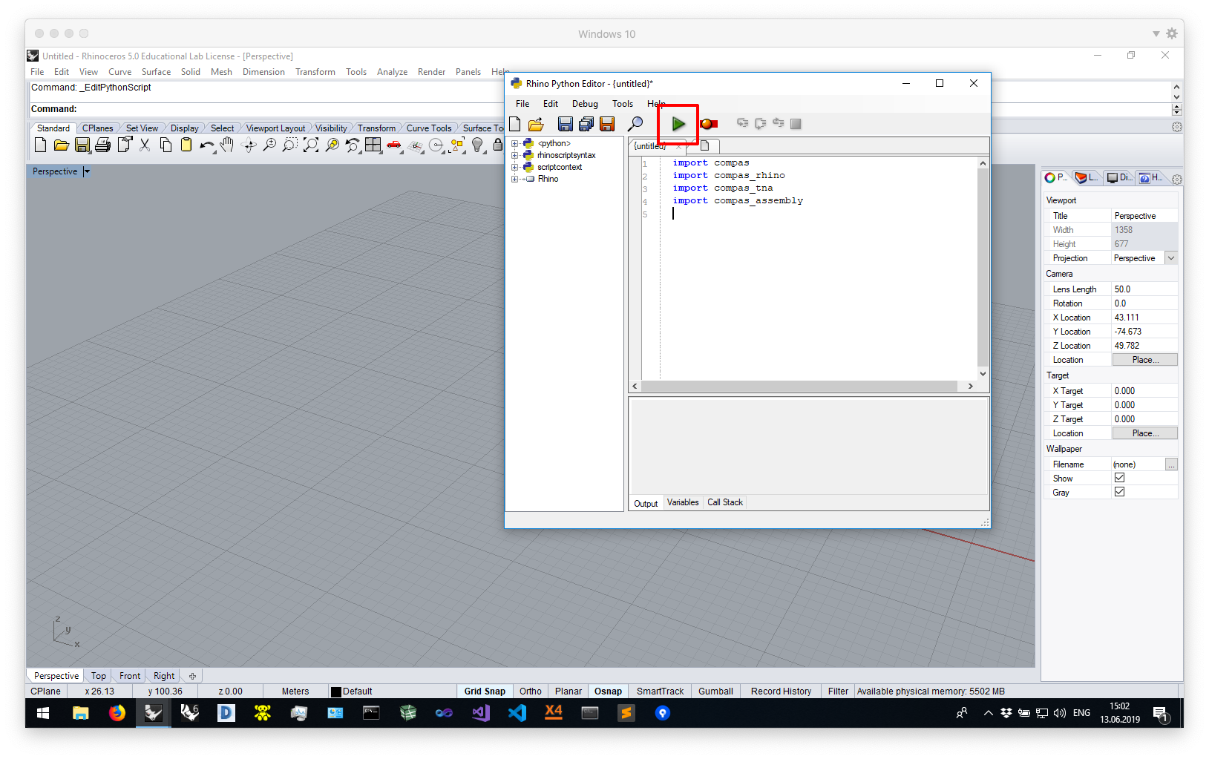1209x759 pixels.
Task: Switch to the Top viewport tab
Action: 99,676
